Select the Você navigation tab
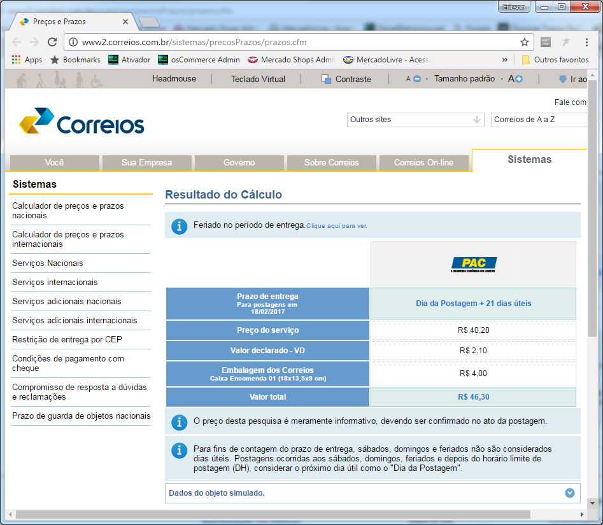 pos(55,162)
